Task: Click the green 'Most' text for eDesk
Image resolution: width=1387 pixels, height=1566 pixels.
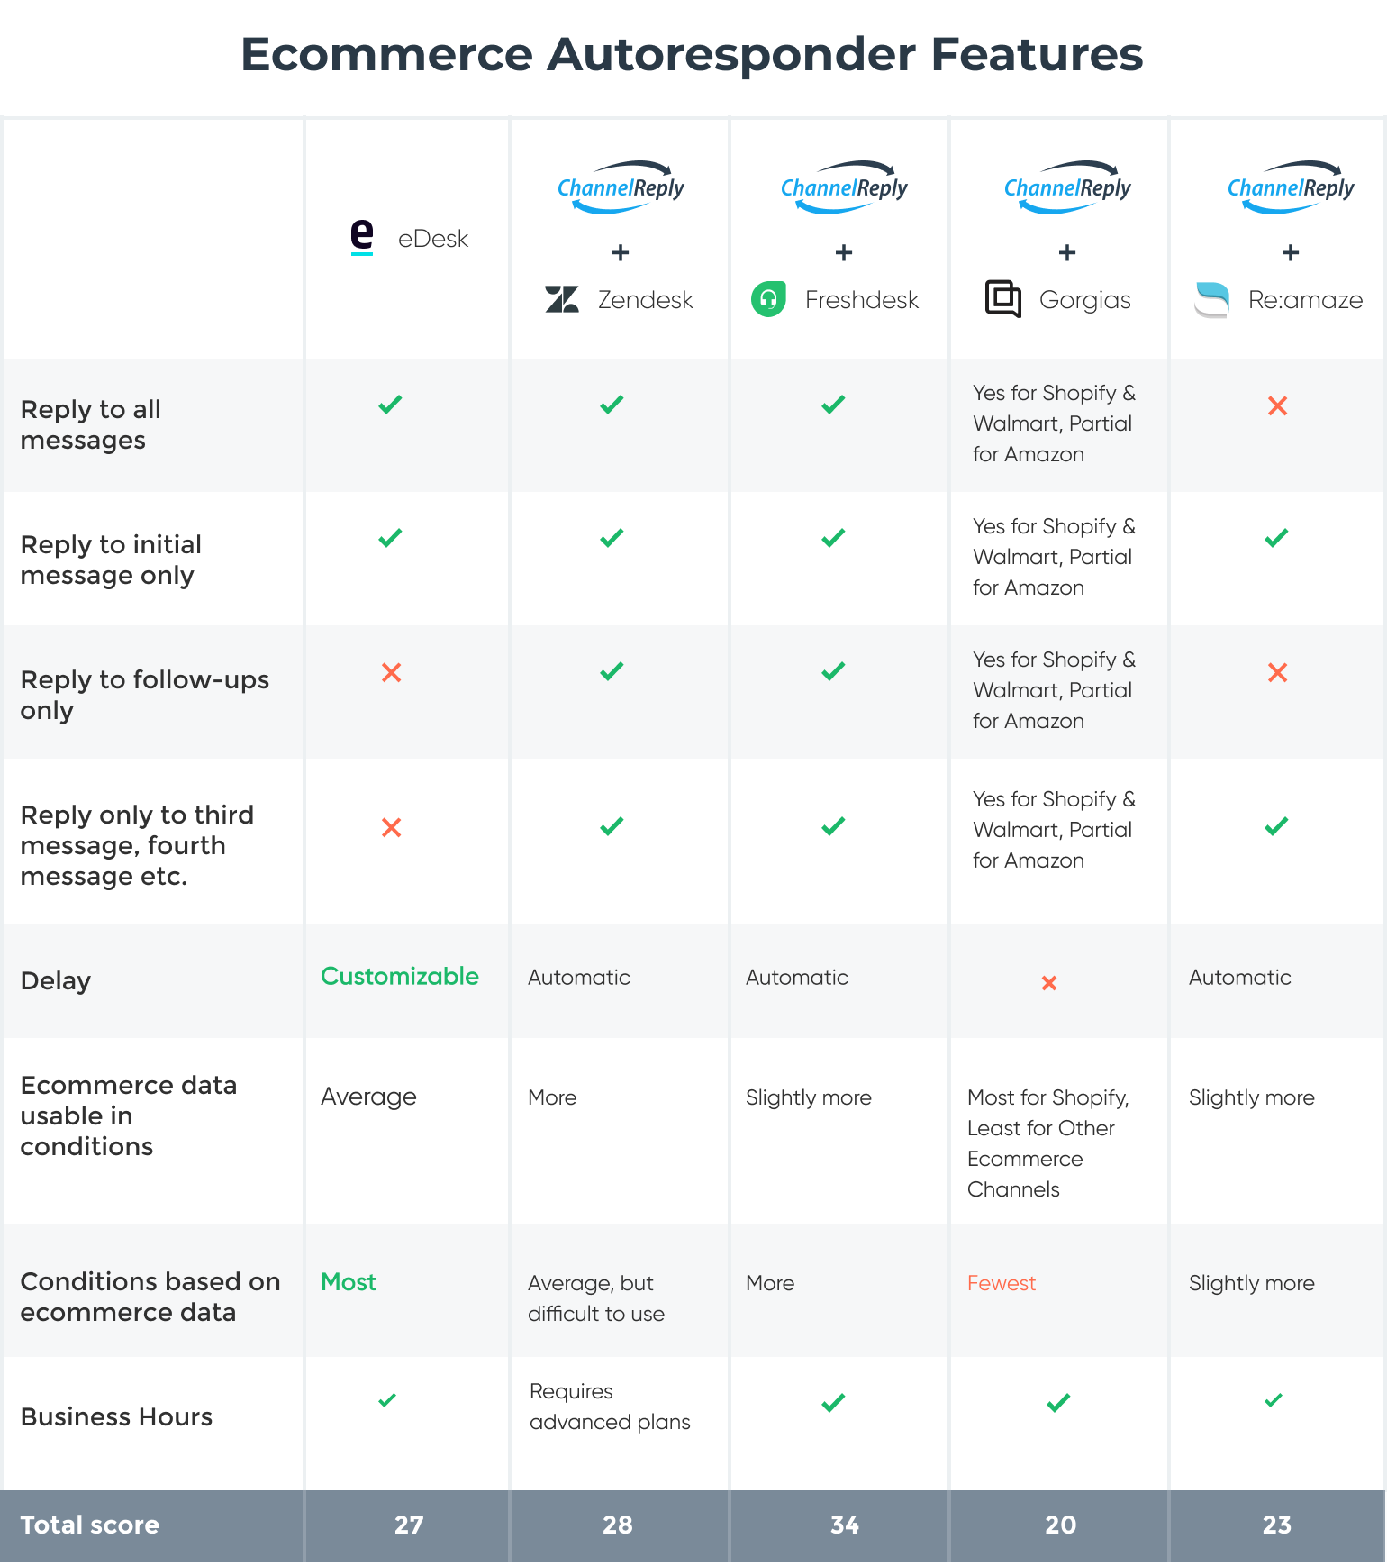Action: [x=349, y=1282]
